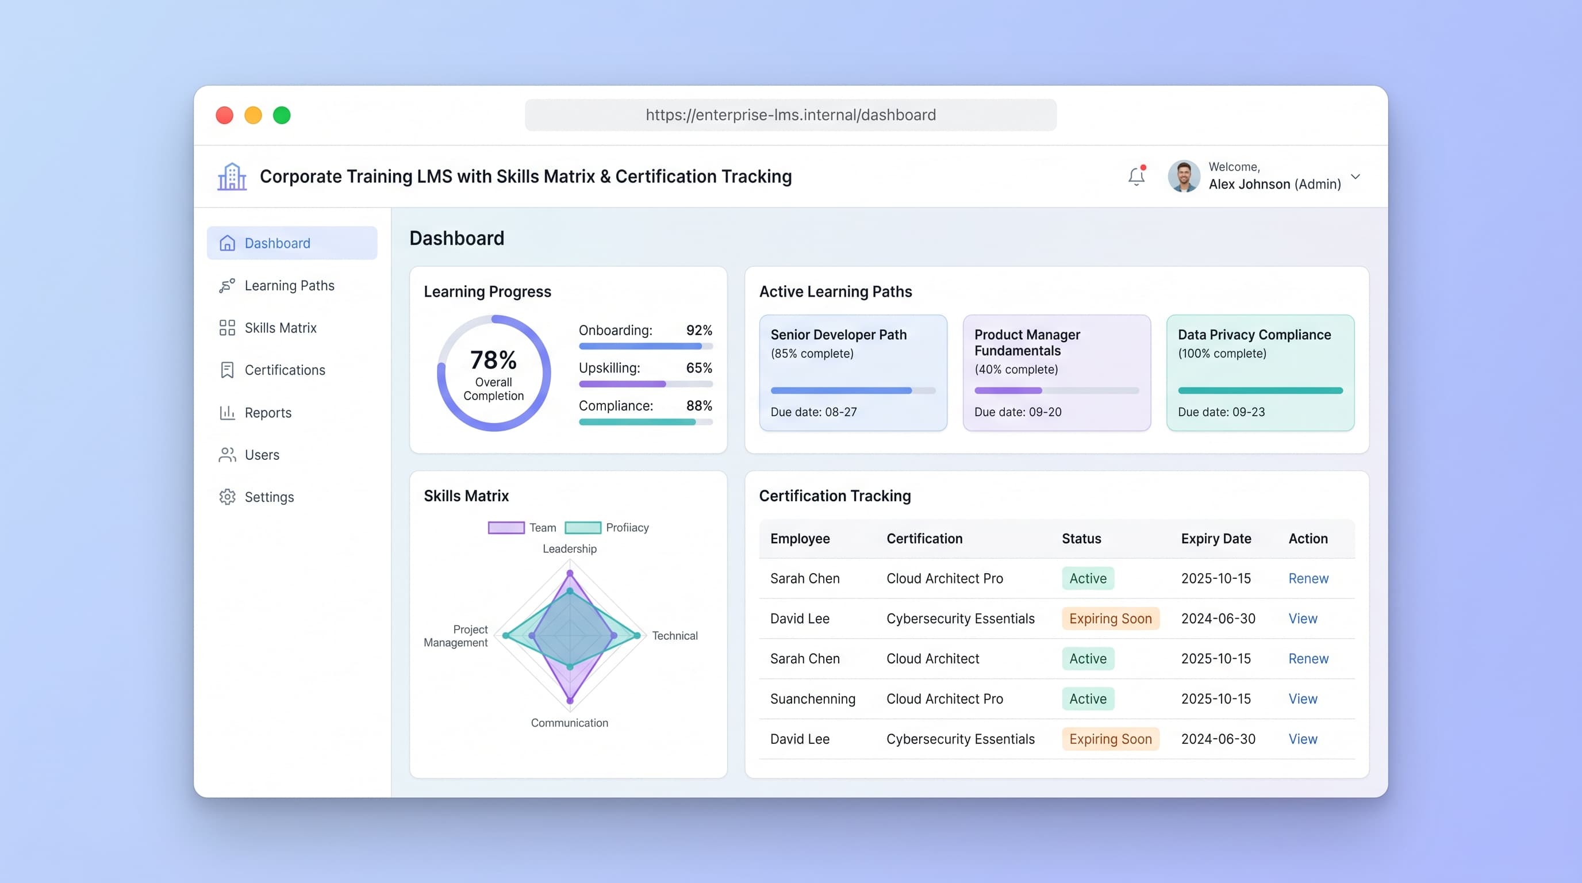
Task: Toggle the Team legend swatch
Action: (x=506, y=528)
